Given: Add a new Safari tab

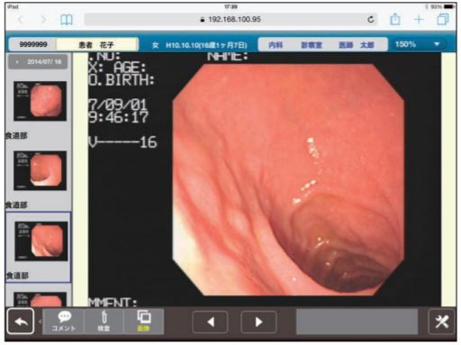Looking at the screenshot, I should pyautogui.click(x=419, y=20).
